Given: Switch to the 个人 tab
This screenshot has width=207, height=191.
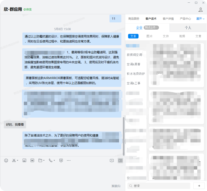Looking at the screenshot, I should click(x=188, y=28).
